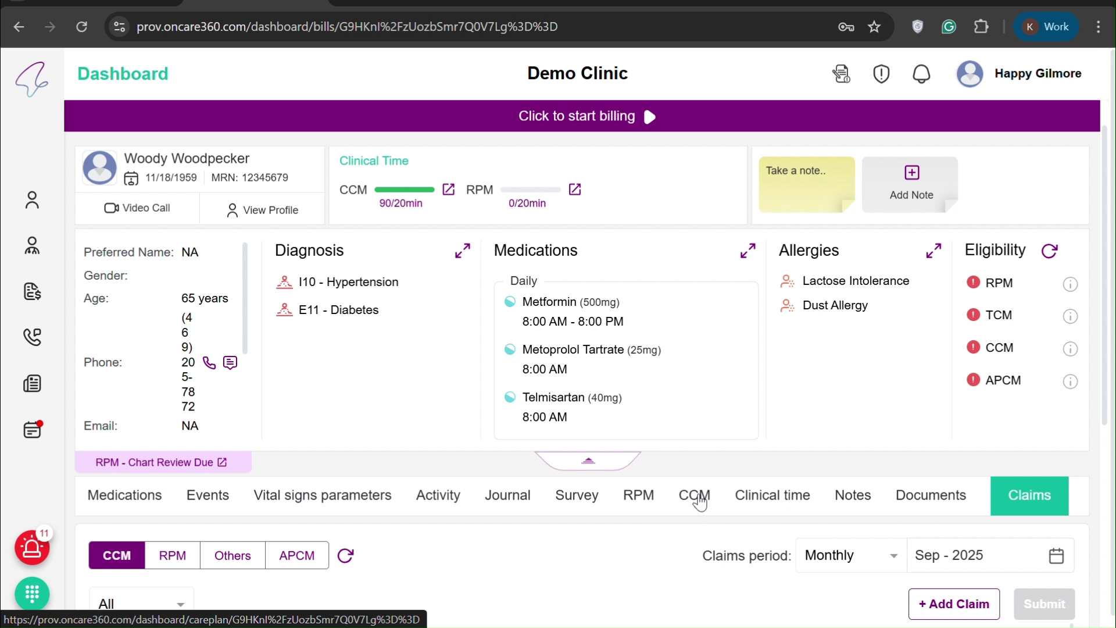Click the shield alert icon in the header
This screenshot has height=628, width=1116.
pyautogui.click(x=881, y=74)
